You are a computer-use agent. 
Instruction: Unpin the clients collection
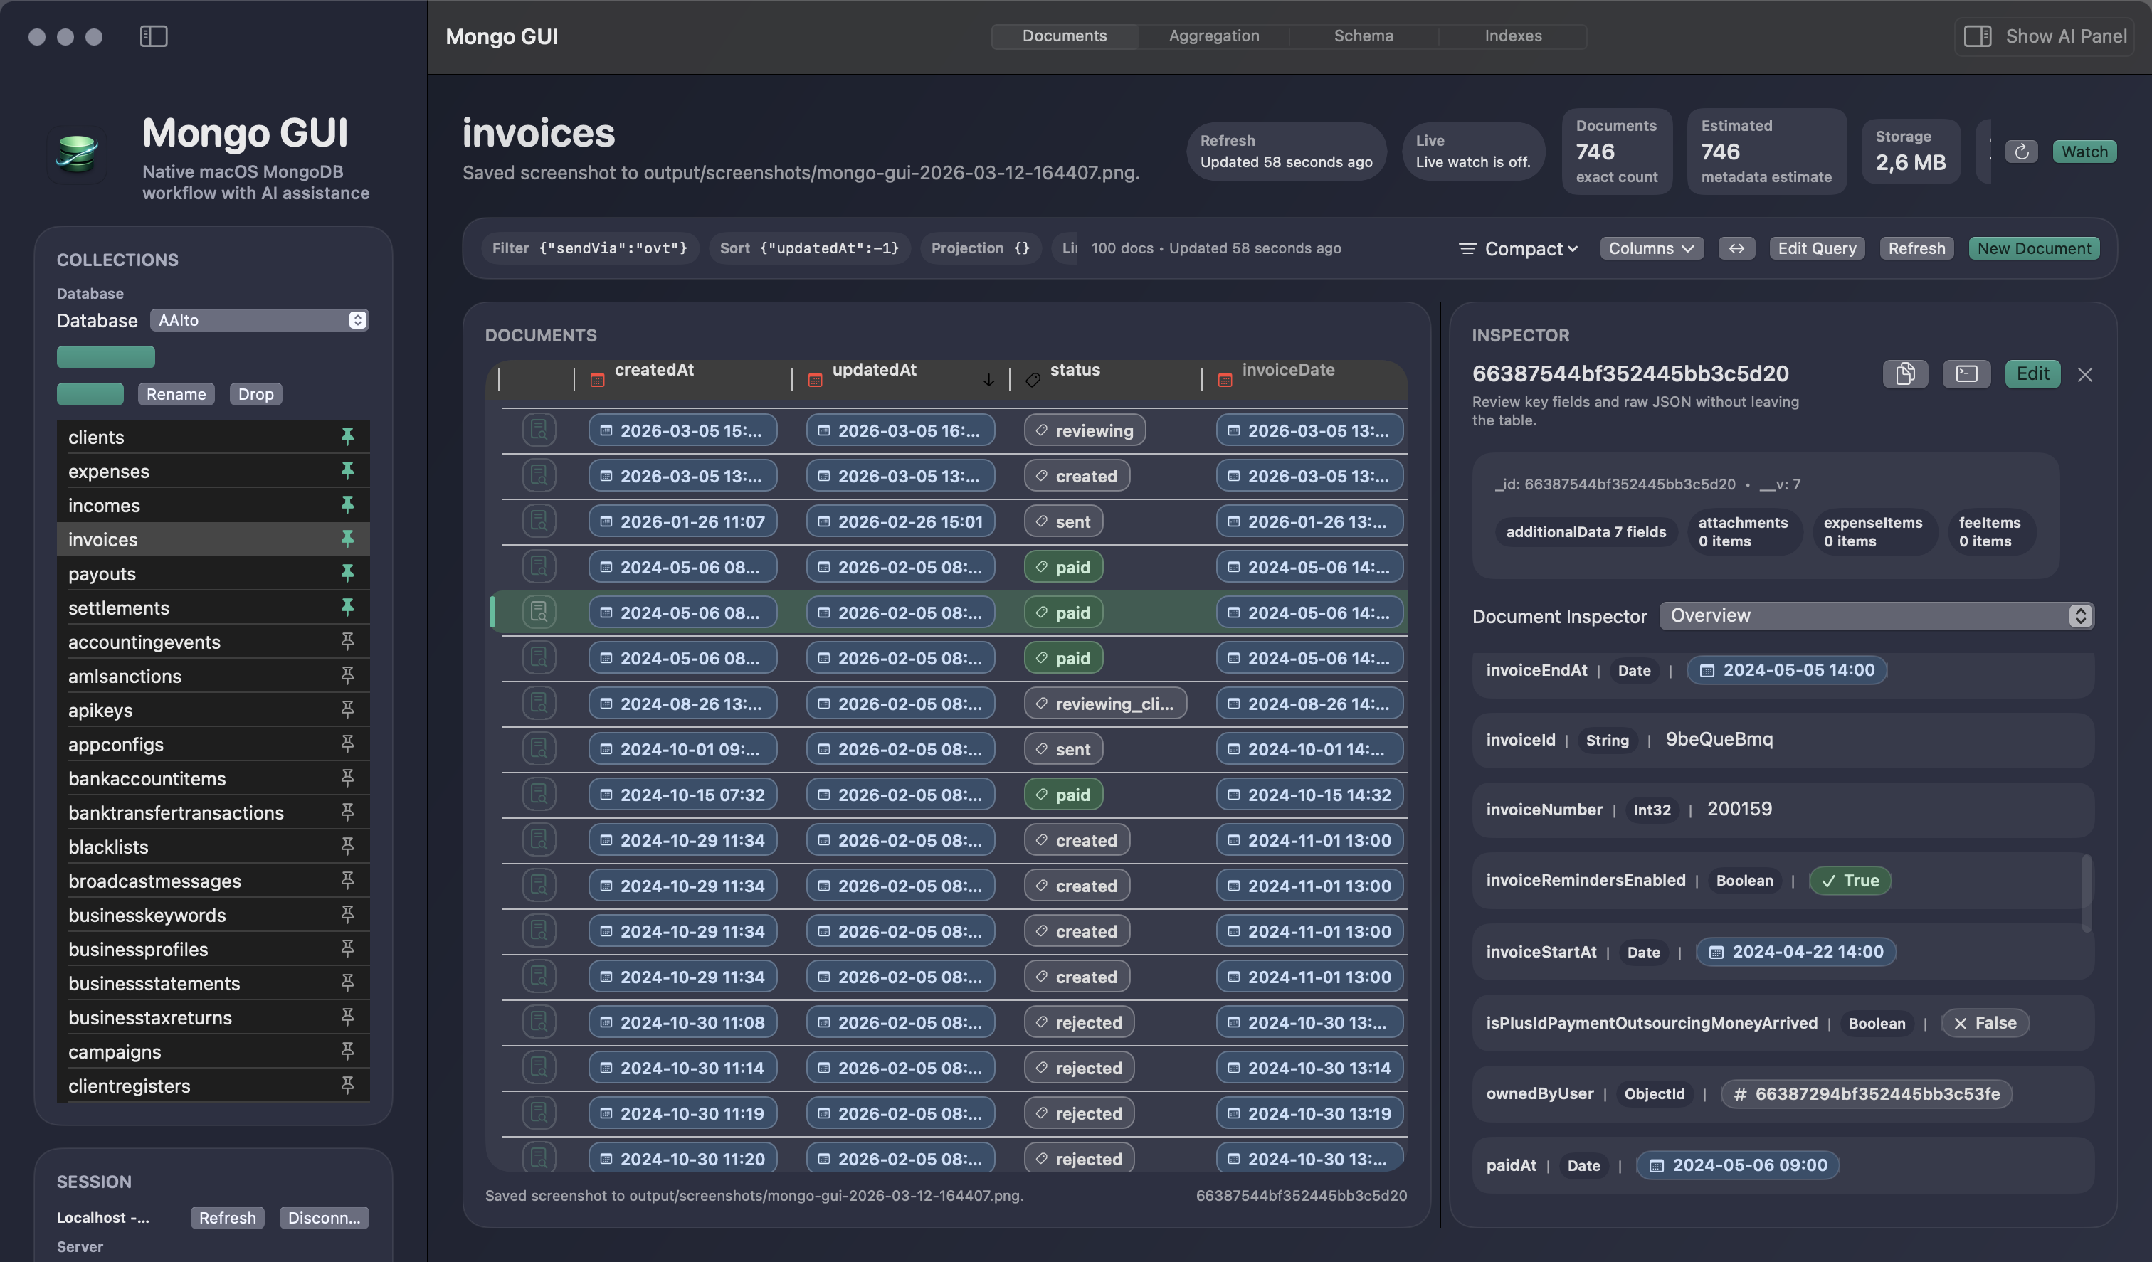tap(347, 438)
